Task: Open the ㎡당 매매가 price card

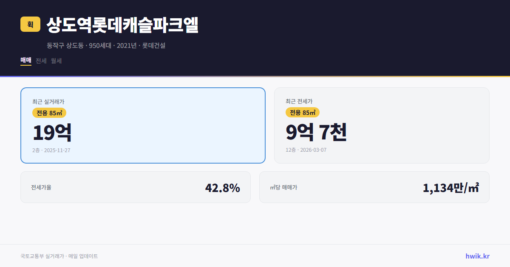Action: coord(374,187)
